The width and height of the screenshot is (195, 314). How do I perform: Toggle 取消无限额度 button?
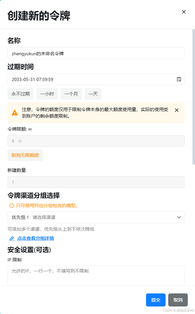[25, 155]
